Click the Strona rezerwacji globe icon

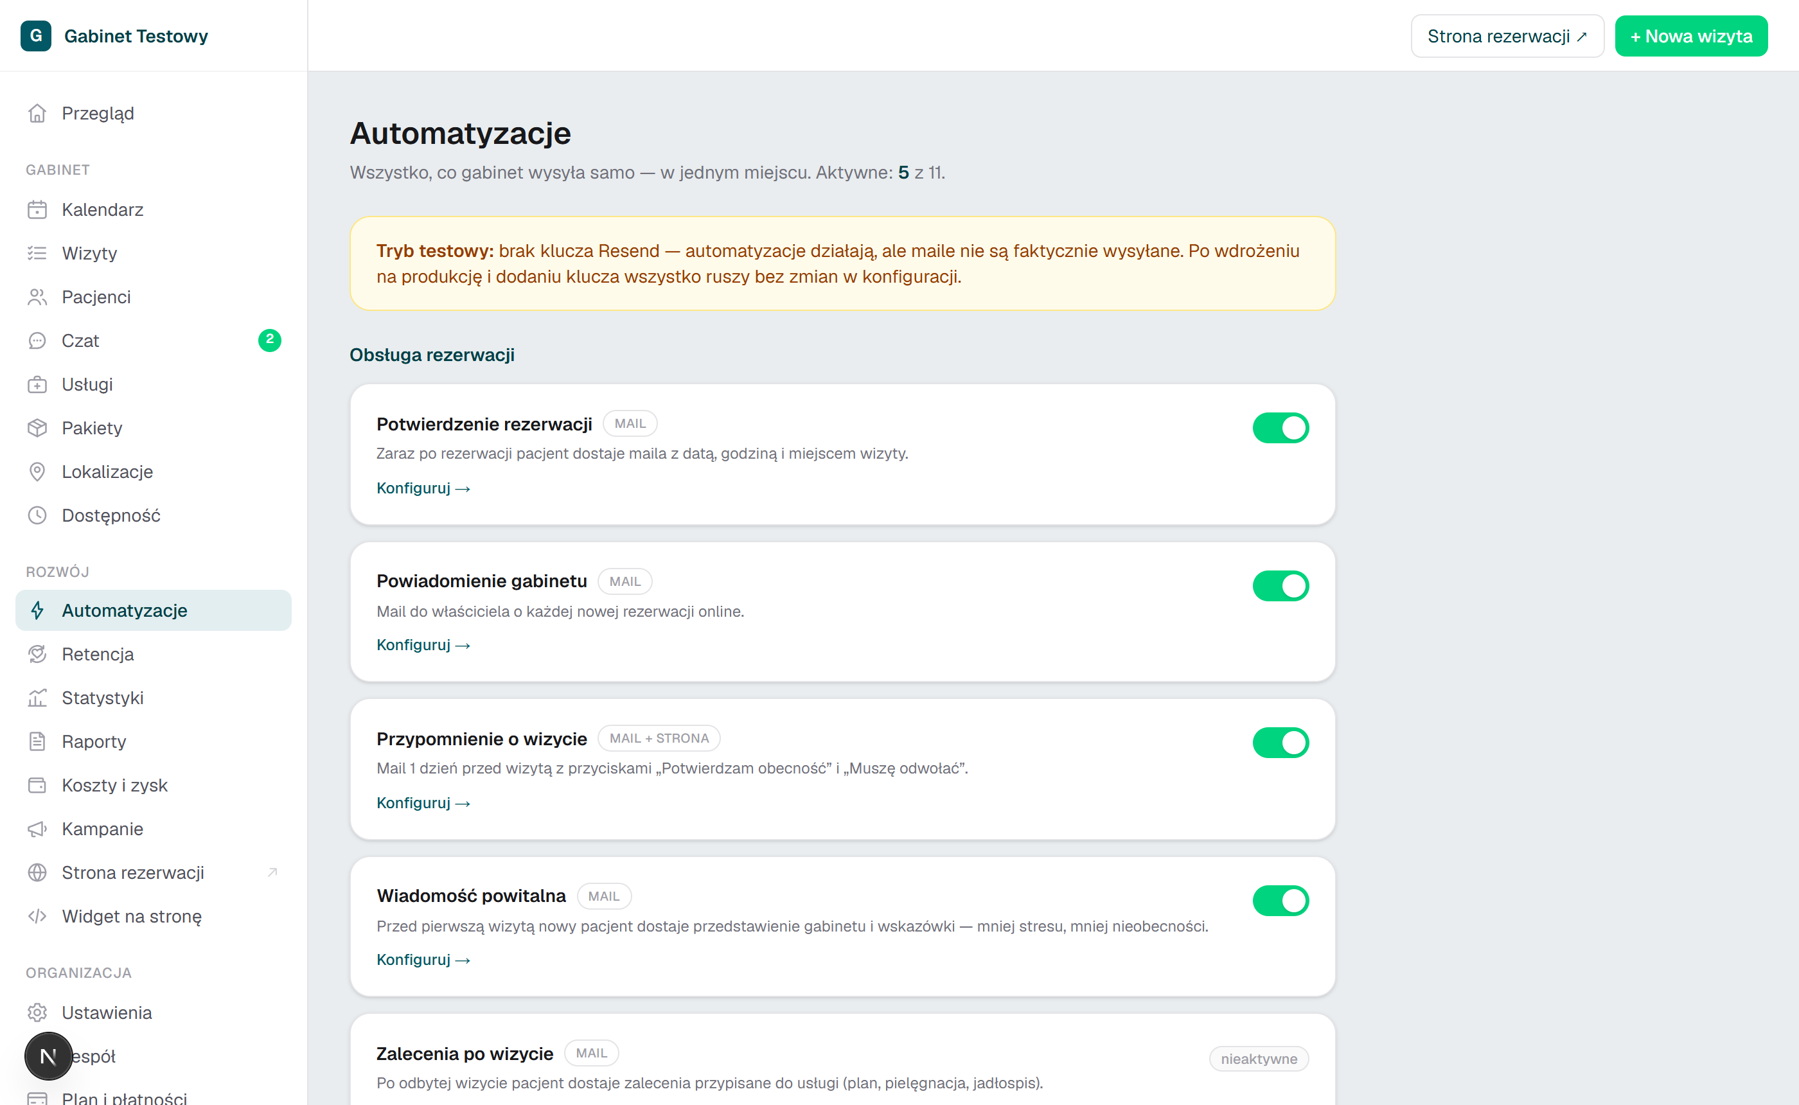(37, 872)
